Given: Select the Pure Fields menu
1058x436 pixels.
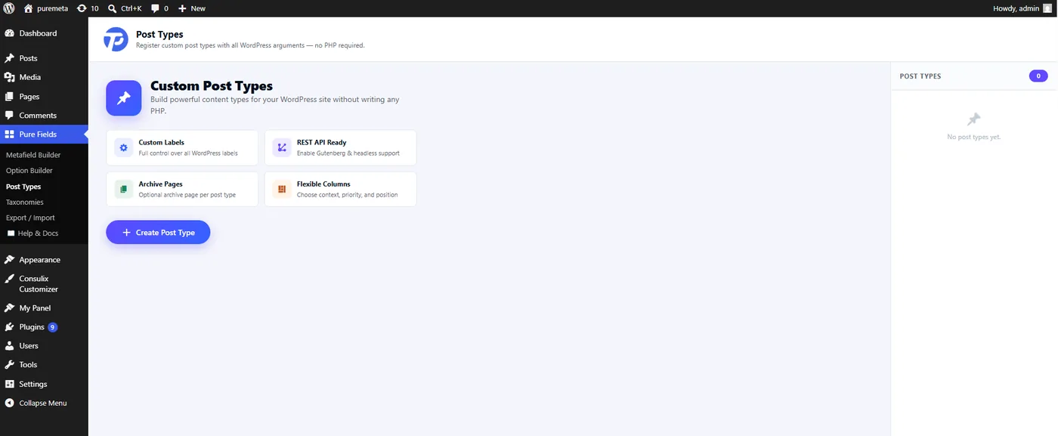Looking at the screenshot, I should coord(44,135).
